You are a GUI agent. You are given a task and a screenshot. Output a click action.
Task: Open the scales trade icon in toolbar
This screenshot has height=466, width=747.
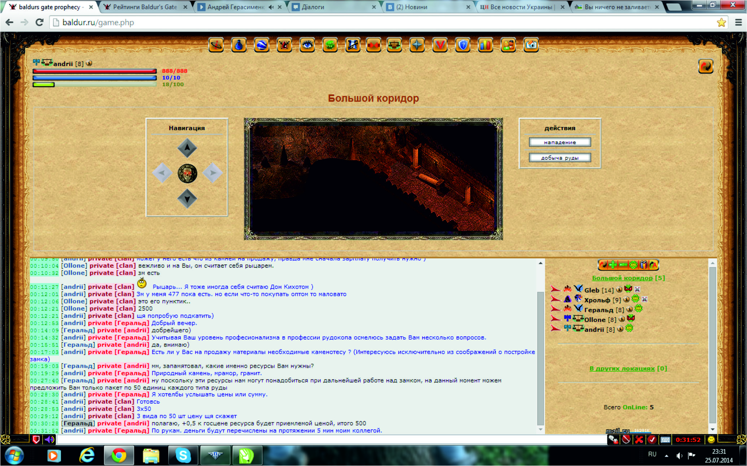click(x=394, y=45)
